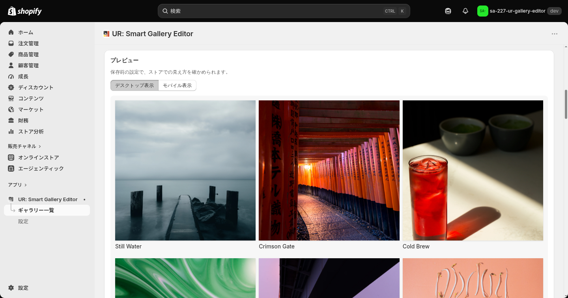Viewport: 568px width, 298px height.
Task: Click the 財務 bank icon
Action: tap(11, 120)
